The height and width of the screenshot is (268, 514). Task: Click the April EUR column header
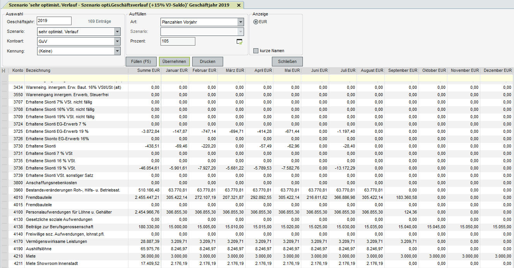tap(260, 71)
